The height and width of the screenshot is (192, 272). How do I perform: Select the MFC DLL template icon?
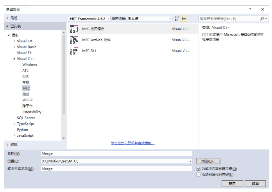[74, 51]
